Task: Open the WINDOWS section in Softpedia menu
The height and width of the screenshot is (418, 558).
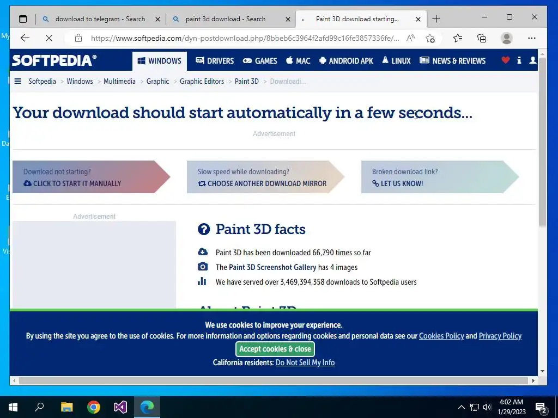Action: pyautogui.click(x=160, y=61)
